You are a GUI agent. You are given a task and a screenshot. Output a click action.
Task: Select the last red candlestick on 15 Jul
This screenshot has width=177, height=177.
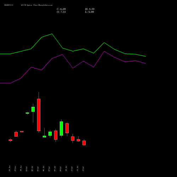pos(84,143)
